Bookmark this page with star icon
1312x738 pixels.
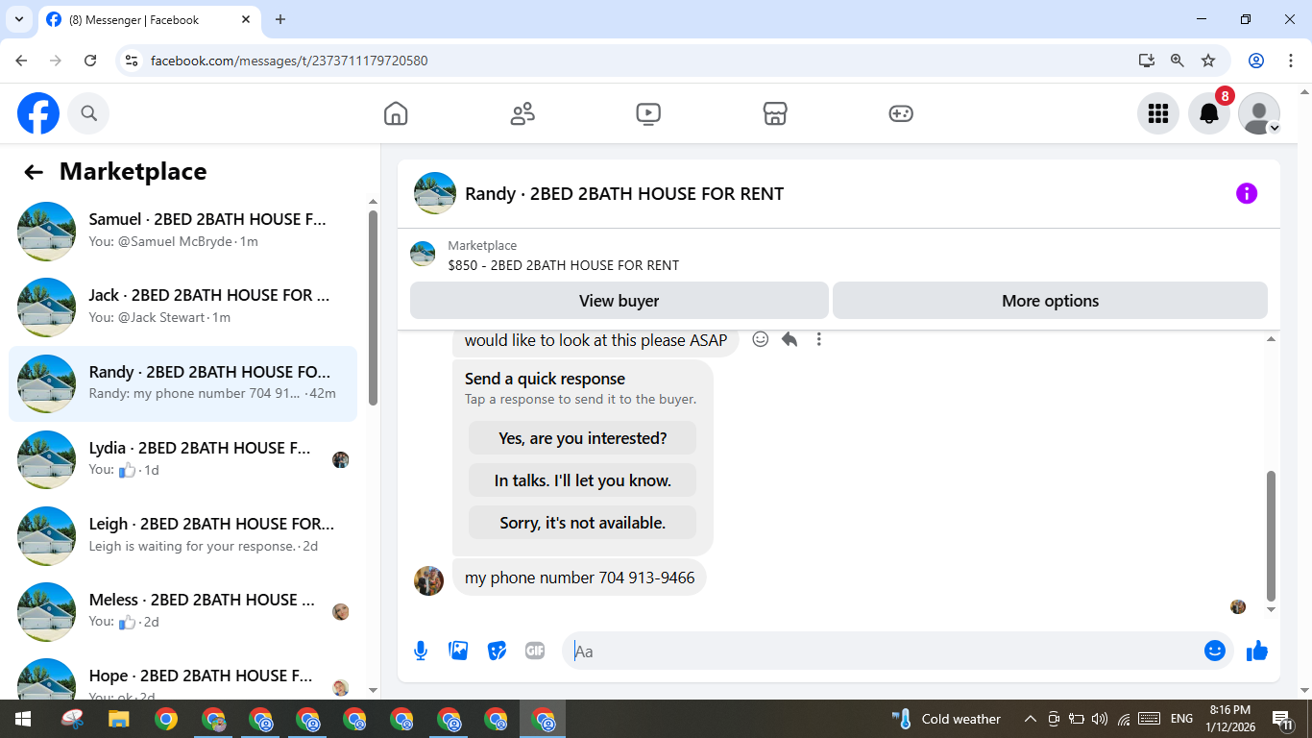1208,61
